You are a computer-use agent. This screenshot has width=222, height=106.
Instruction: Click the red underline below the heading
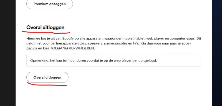click(x=46, y=33)
